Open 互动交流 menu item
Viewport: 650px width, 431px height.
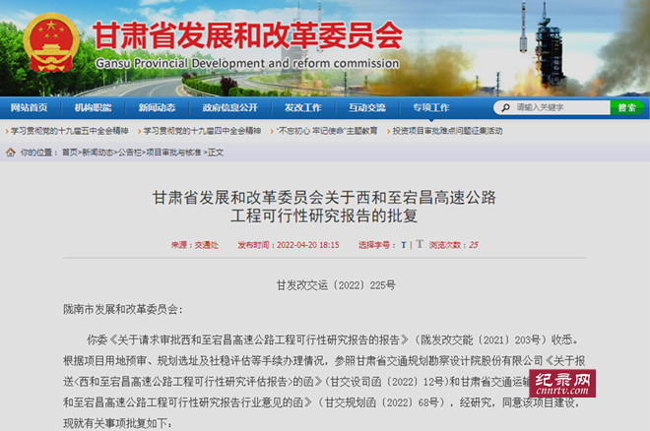click(367, 107)
